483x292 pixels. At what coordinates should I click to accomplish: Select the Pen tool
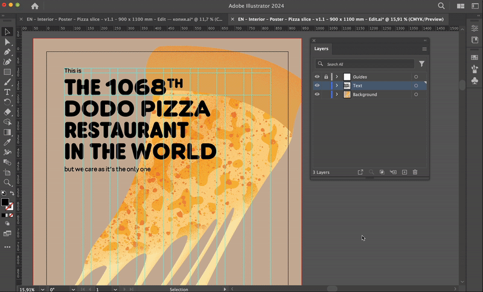tap(7, 52)
